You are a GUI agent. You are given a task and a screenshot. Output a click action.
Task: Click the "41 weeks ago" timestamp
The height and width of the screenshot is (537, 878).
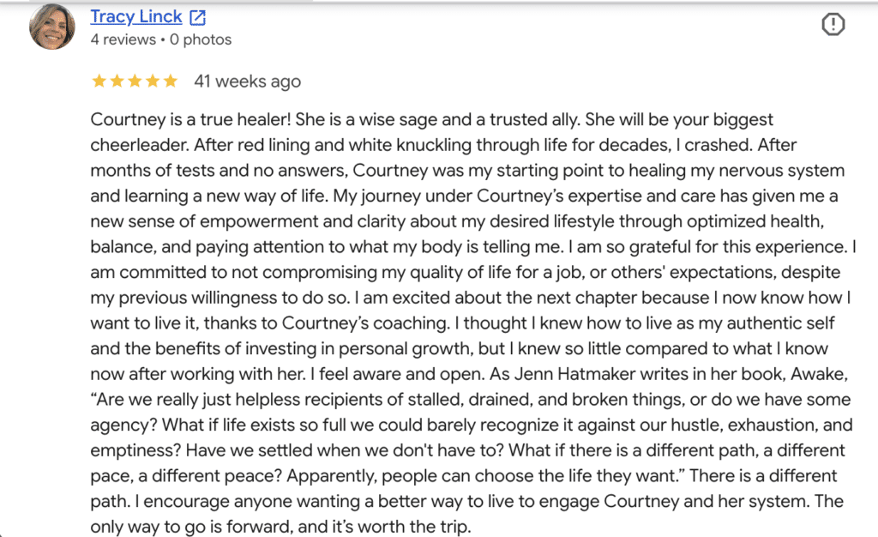click(x=248, y=81)
